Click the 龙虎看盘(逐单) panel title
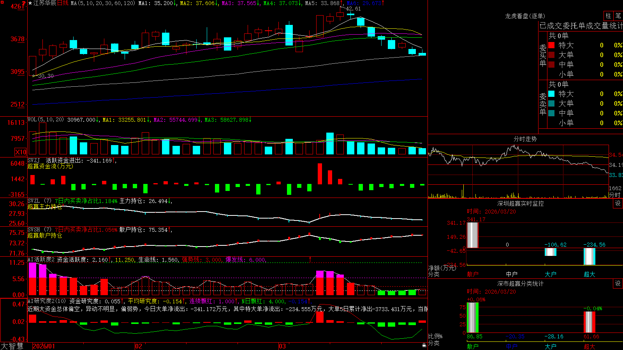 click(525, 16)
